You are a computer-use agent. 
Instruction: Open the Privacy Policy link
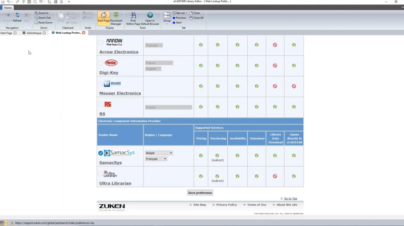(226, 205)
